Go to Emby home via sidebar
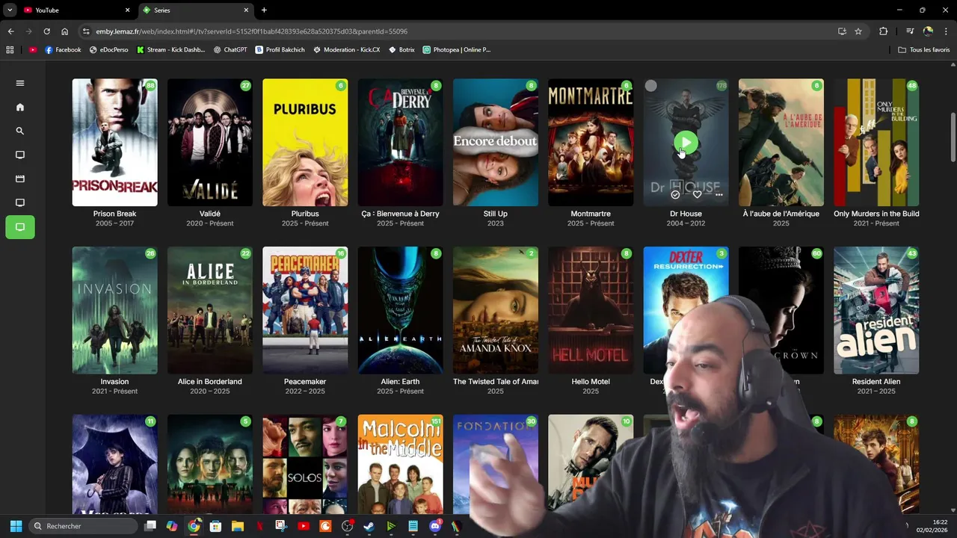The image size is (957, 538). click(x=20, y=107)
